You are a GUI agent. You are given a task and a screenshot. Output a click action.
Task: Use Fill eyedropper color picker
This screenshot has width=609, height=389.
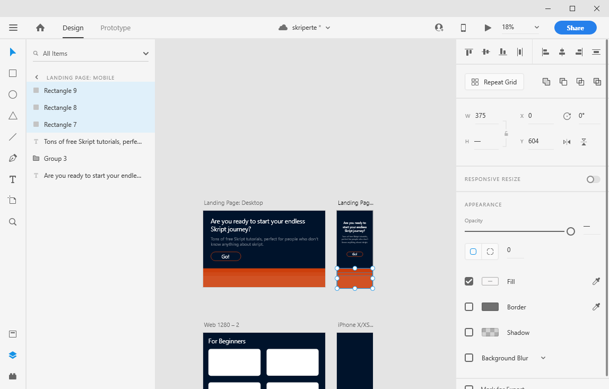[596, 281]
